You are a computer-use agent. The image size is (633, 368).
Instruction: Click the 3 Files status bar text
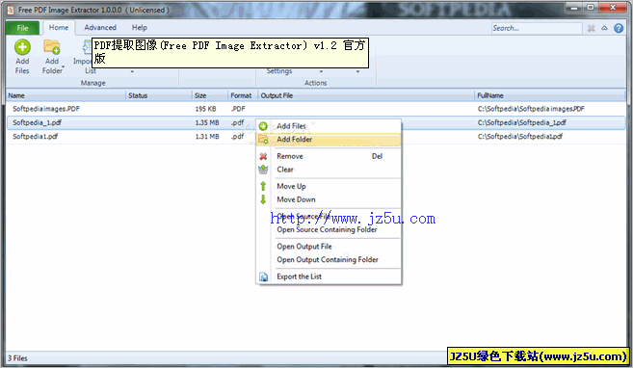[x=17, y=358]
